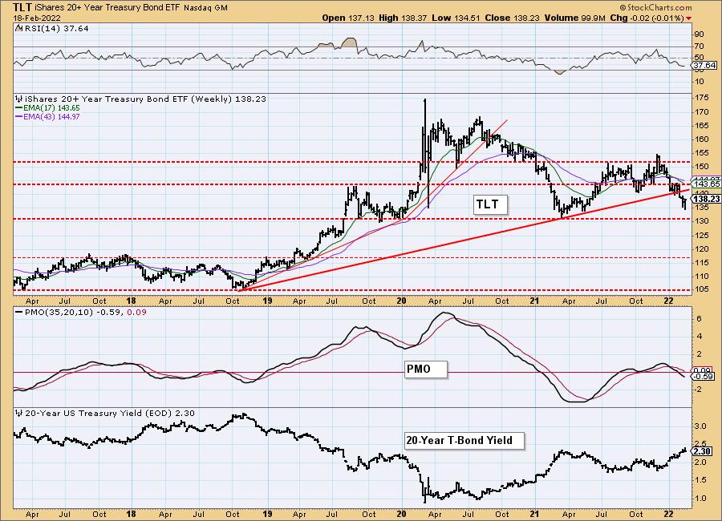Viewport: 722px width, 521px height.
Task: Click the 160 label on the price axis
Action: (703, 139)
